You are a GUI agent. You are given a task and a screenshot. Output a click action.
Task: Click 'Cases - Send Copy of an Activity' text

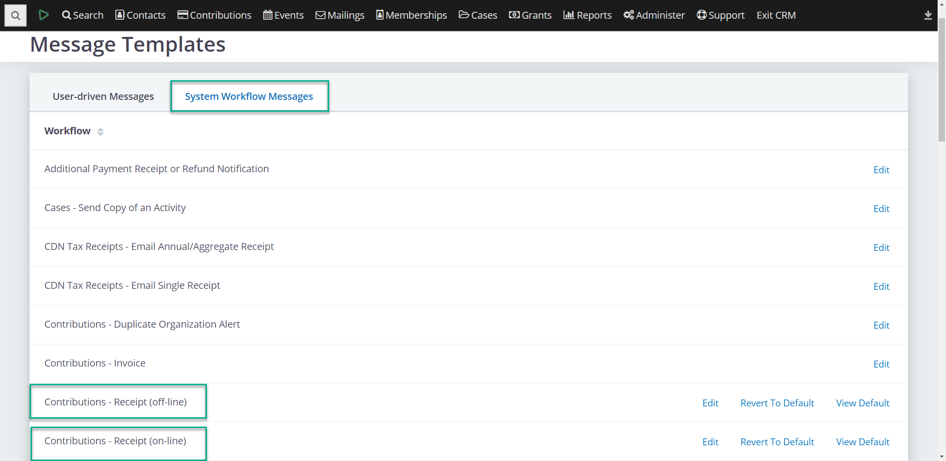[x=115, y=208]
